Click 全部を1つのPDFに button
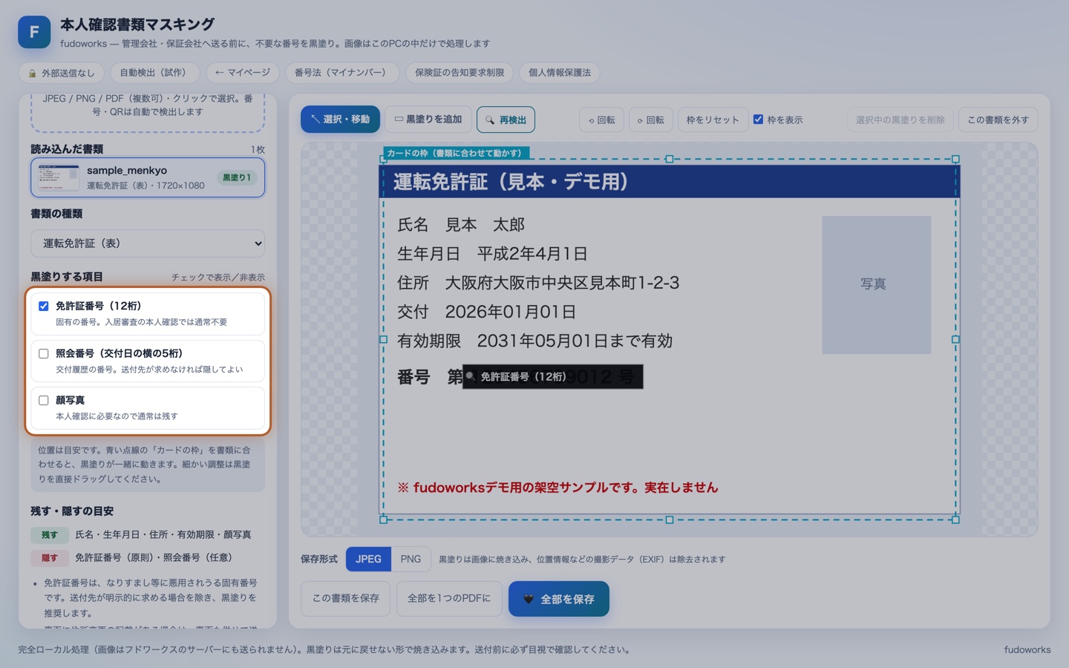The height and width of the screenshot is (668, 1069). [449, 598]
